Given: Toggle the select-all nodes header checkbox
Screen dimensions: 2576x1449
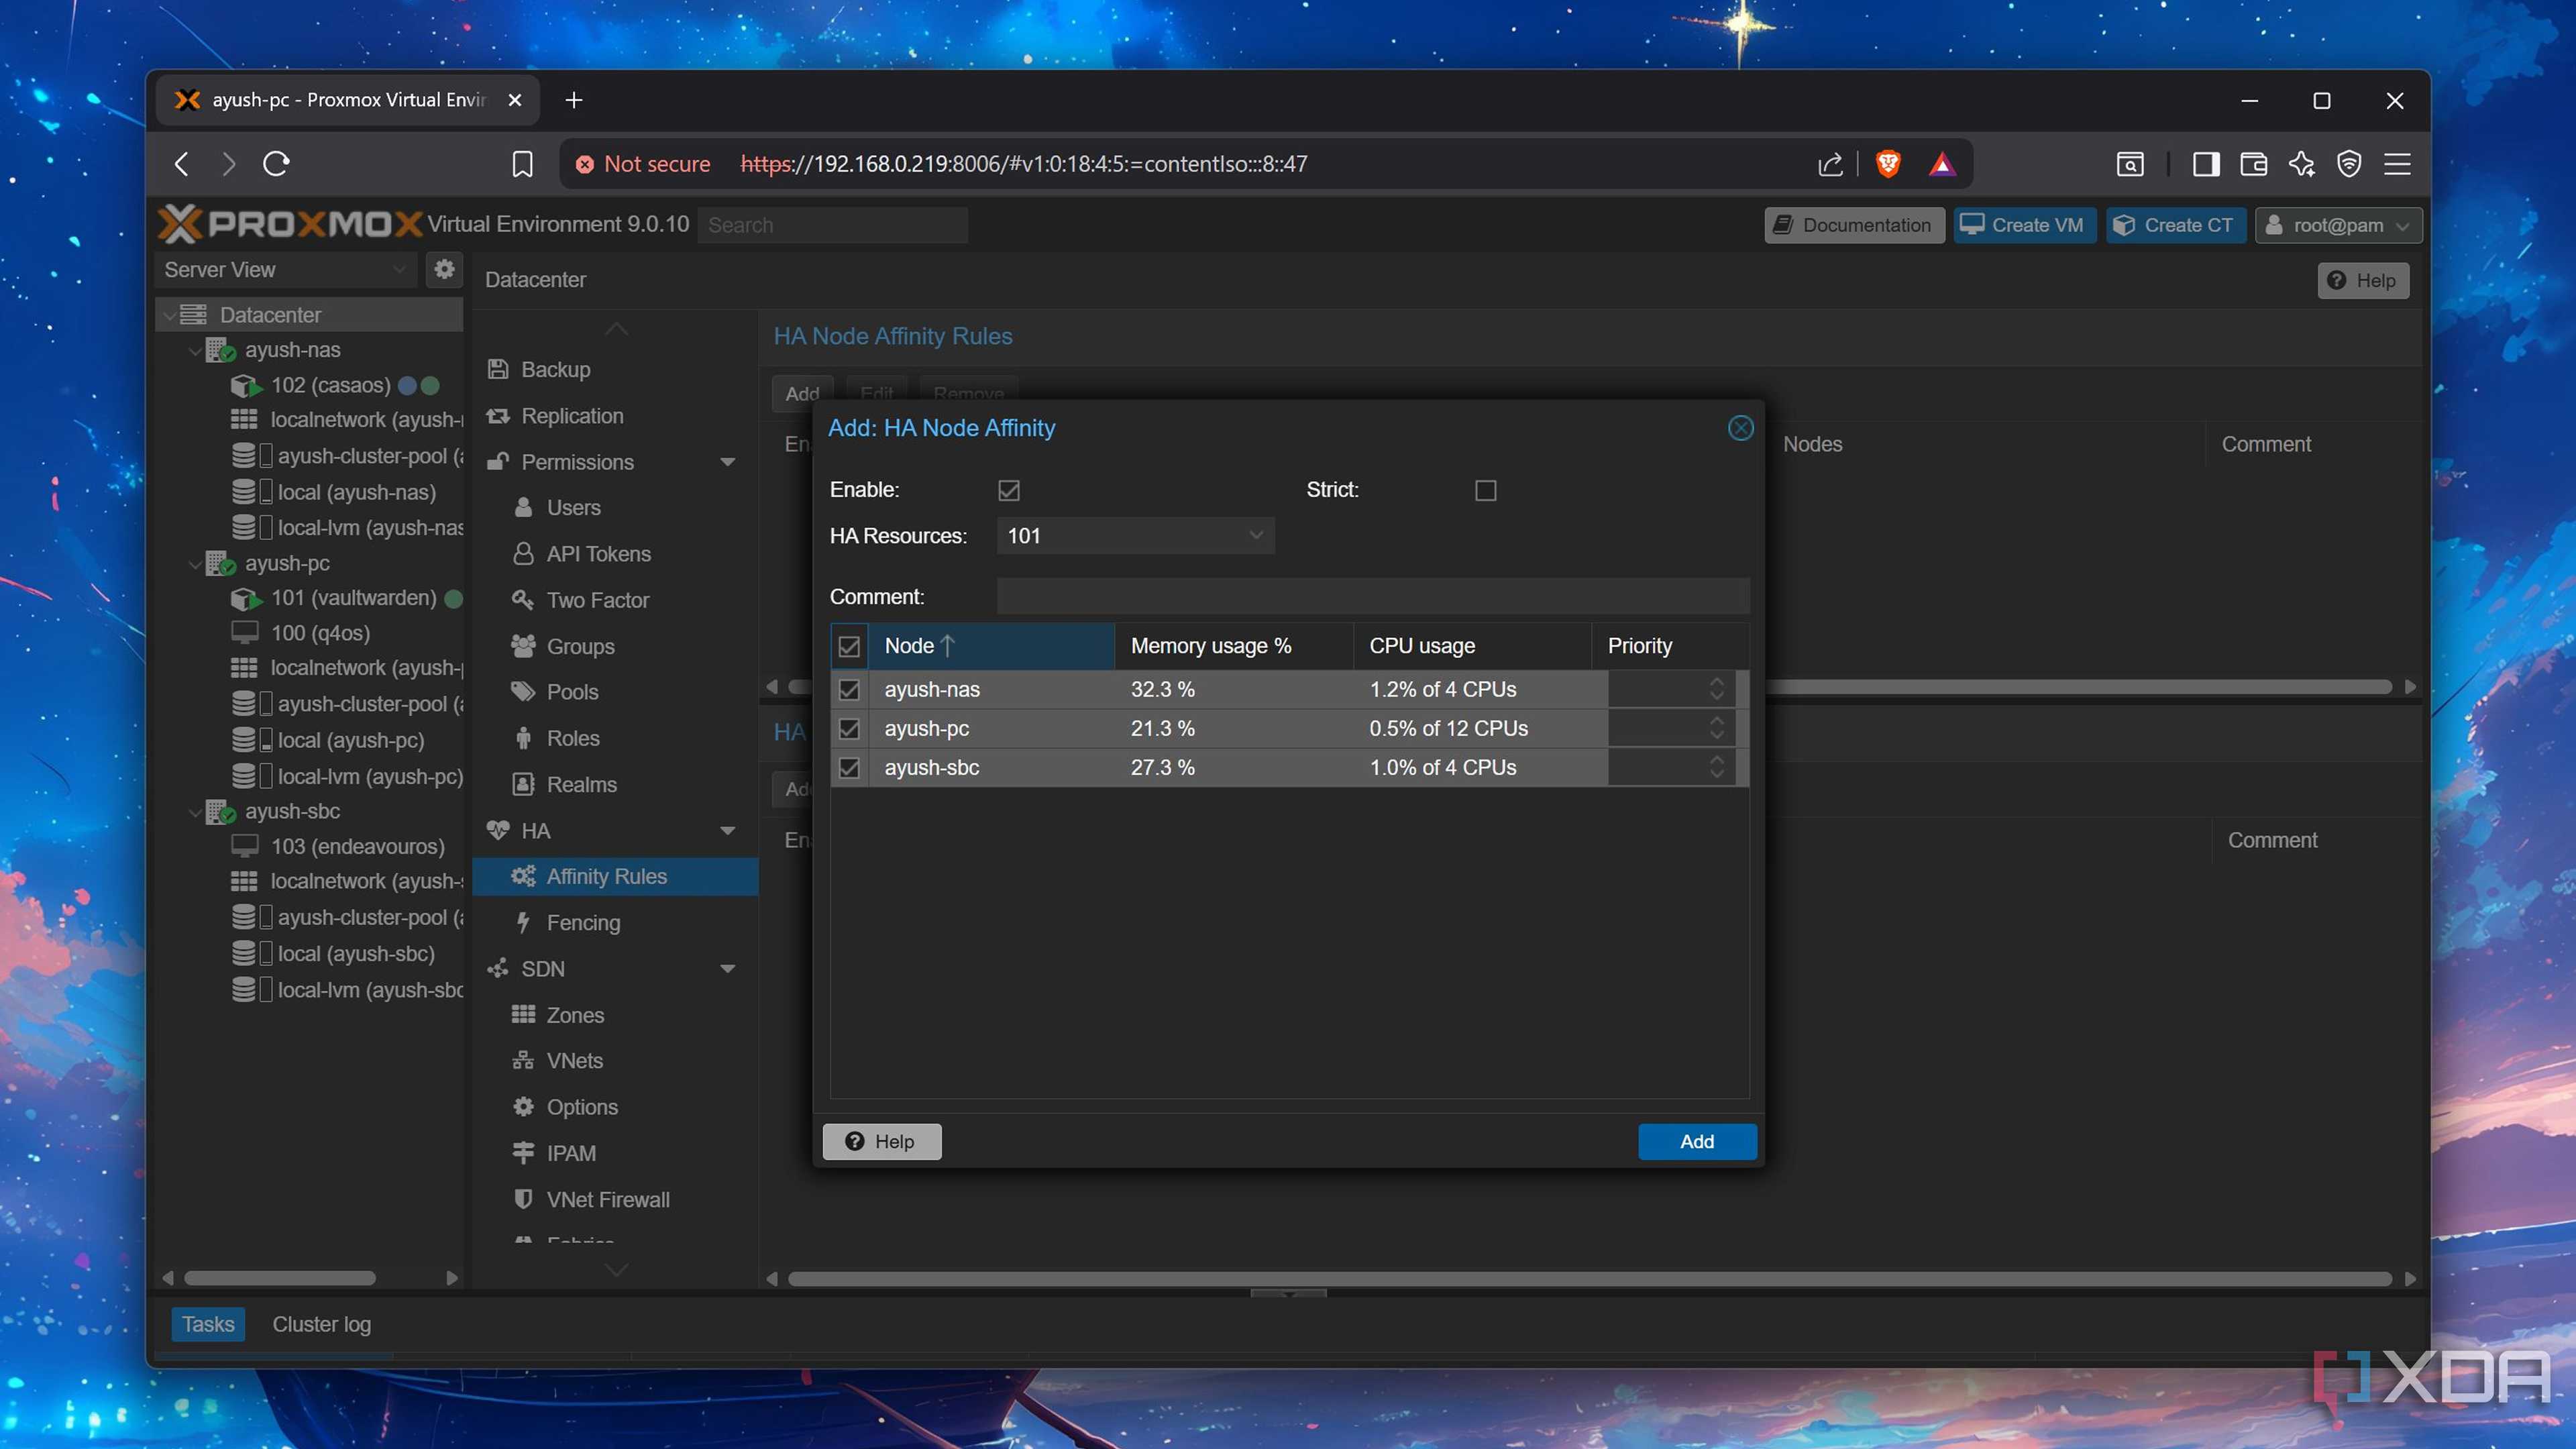Looking at the screenshot, I should coord(849,646).
